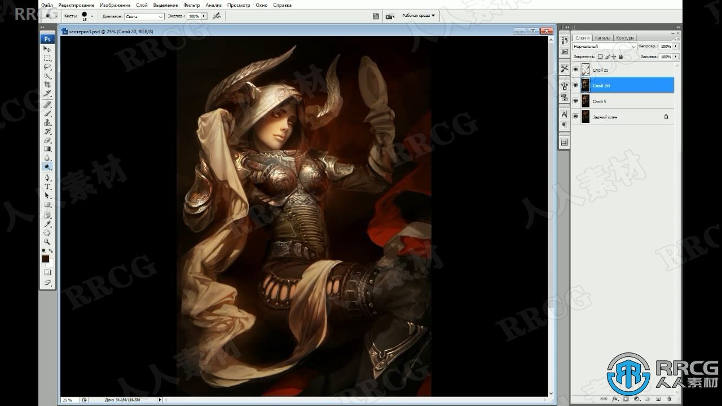
Task: Select the Clone Stamp tool
Action: [47, 122]
